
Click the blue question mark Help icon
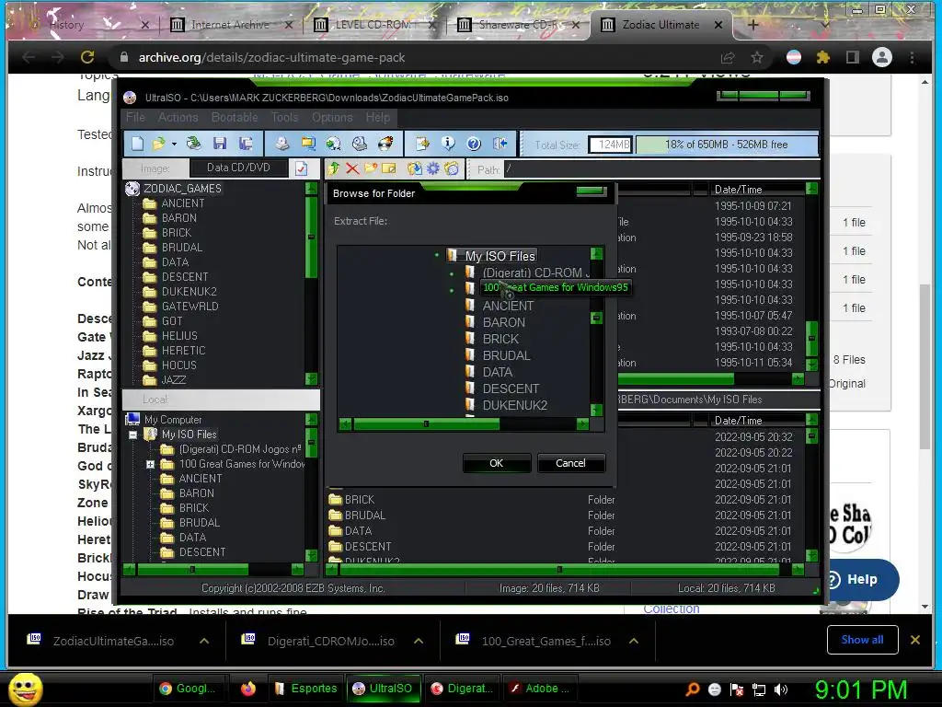[474, 144]
